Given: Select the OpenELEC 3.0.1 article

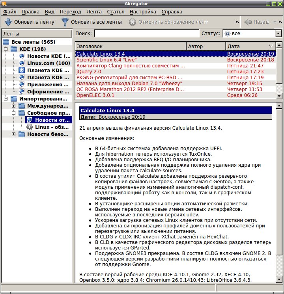Looking at the screenshot, I should click(176, 95).
